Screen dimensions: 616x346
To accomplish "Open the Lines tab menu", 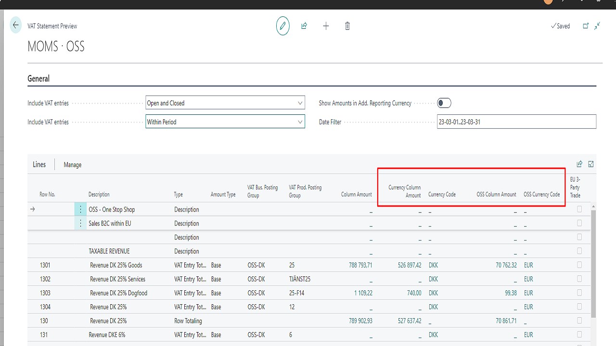I will (x=39, y=164).
